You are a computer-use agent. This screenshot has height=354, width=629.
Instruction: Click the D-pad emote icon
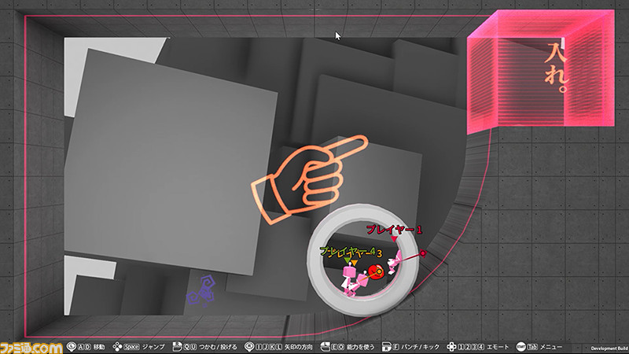click(x=451, y=347)
